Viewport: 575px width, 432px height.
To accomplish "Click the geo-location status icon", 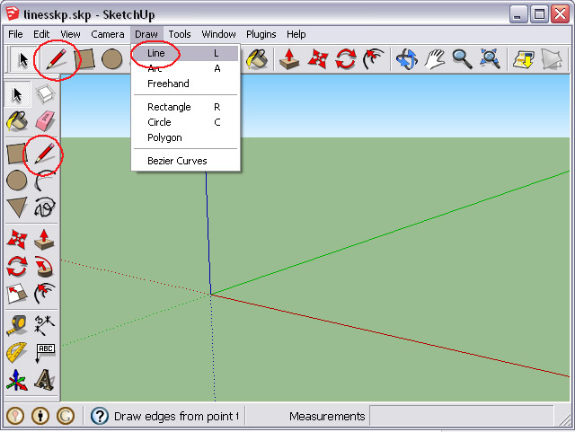I will 15,416.
